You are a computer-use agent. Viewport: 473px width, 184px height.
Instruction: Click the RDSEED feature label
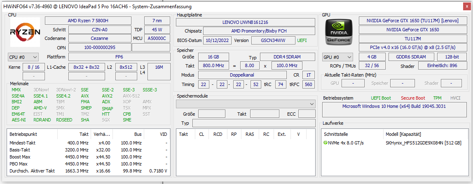pyautogui.click(x=64, y=120)
